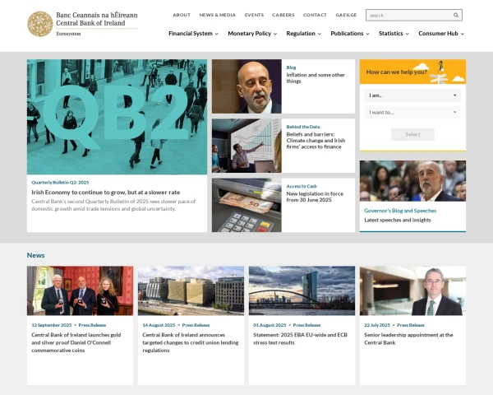Expand the Monetary Policy menu
493x395 pixels.
(x=252, y=34)
